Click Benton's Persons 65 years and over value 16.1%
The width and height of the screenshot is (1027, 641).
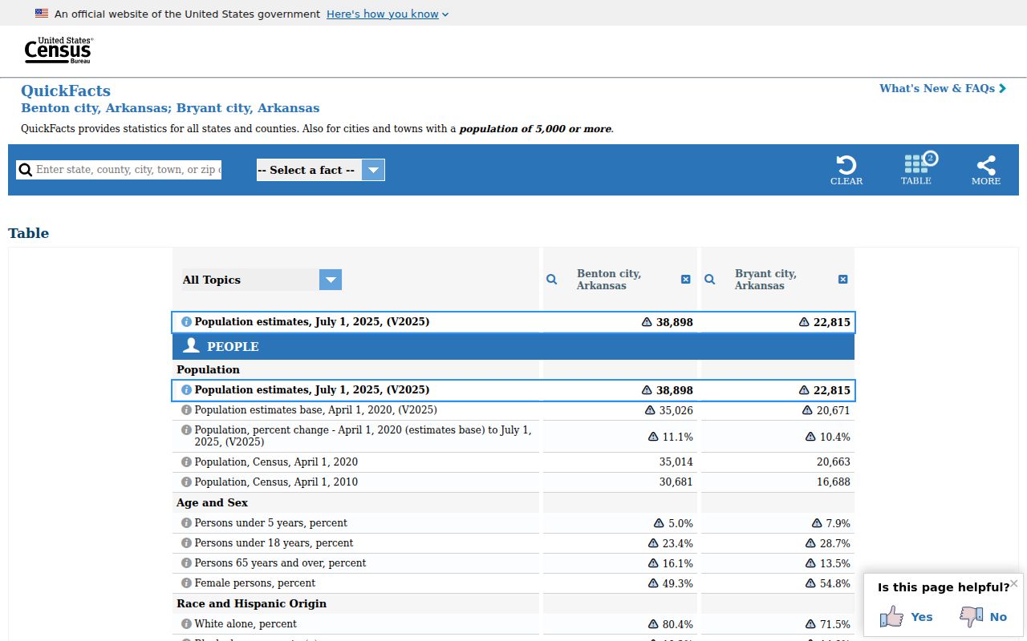tap(678, 563)
